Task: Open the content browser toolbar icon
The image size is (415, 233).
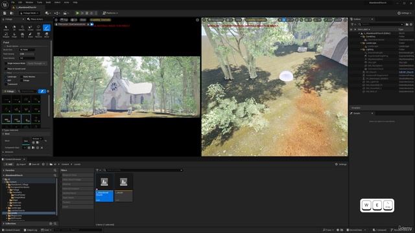Action: click(x=12, y=13)
